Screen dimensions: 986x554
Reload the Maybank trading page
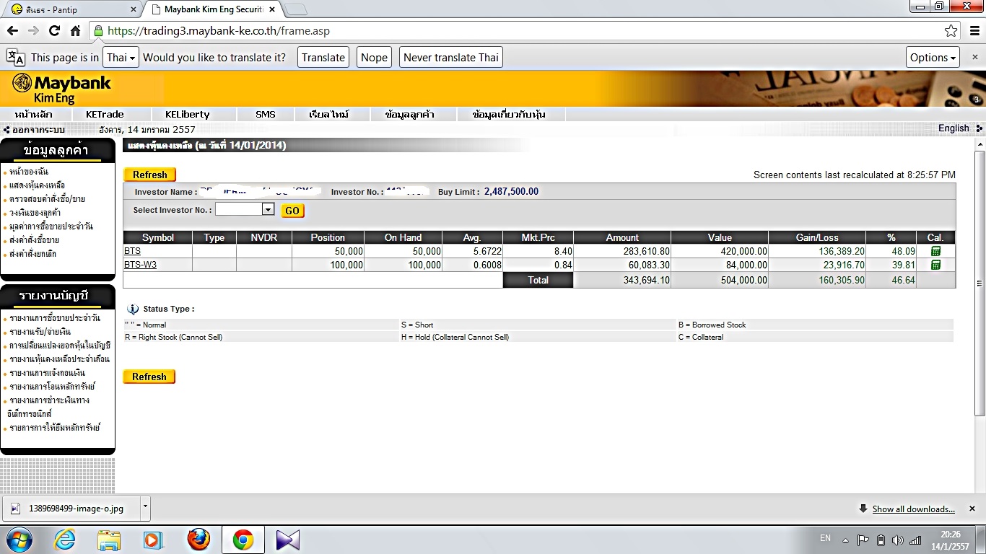click(x=54, y=31)
